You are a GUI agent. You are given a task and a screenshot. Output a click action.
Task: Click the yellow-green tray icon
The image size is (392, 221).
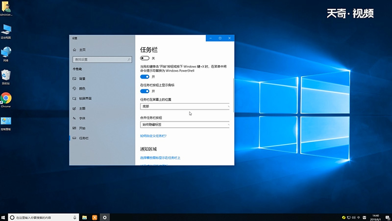[x=344, y=218]
